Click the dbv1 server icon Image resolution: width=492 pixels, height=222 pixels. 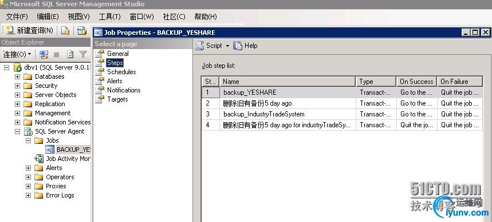[18, 67]
